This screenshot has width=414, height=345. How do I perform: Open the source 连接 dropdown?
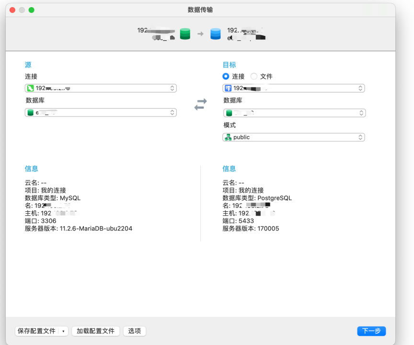[172, 88]
